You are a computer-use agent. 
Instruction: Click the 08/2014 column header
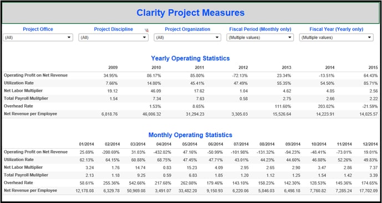(267, 144)
